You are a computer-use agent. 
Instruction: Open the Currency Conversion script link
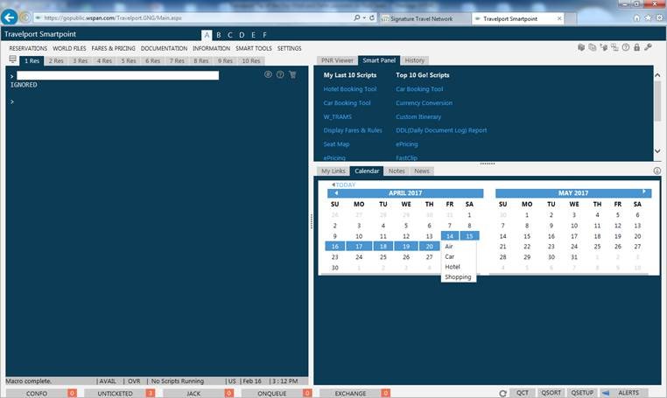coord(425,103)
